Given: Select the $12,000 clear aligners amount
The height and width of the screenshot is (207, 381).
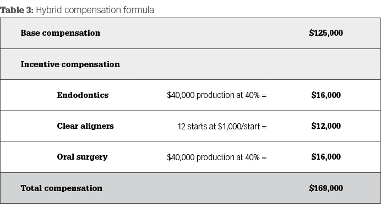Looking at the screenshot, I should [x=326, y=126].
